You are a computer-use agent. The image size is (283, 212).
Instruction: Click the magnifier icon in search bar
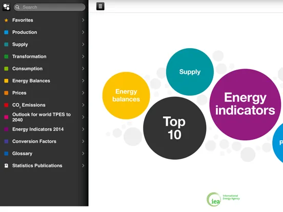coord(17,7)
